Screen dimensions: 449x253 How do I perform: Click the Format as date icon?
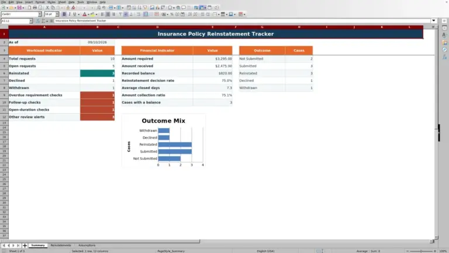pos(182,14)
